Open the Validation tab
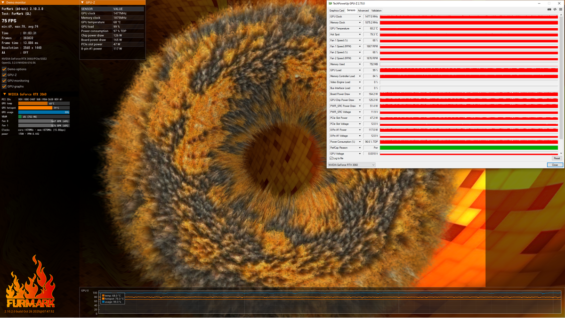The height and width of the screenshot is (318, 565). [x=377, y=10]
